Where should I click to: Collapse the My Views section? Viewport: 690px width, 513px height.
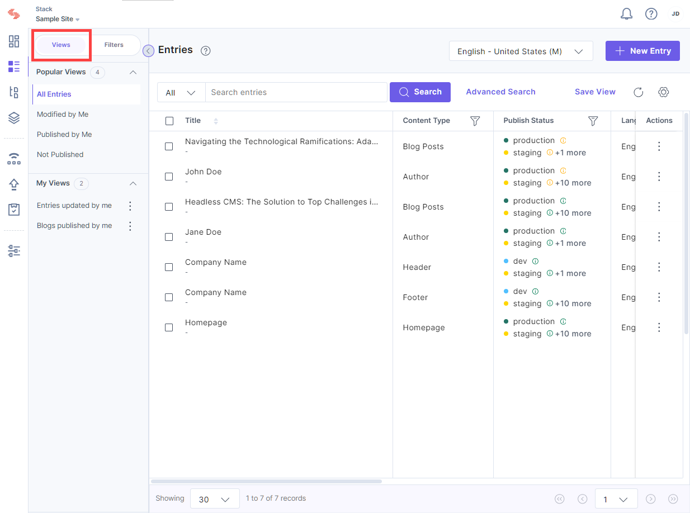pyautogui.click(x=133, y=183)
